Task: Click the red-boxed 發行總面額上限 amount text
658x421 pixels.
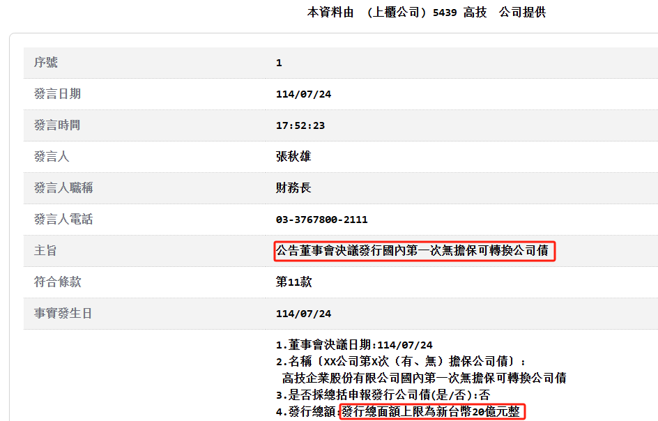Action: (431, 412)
